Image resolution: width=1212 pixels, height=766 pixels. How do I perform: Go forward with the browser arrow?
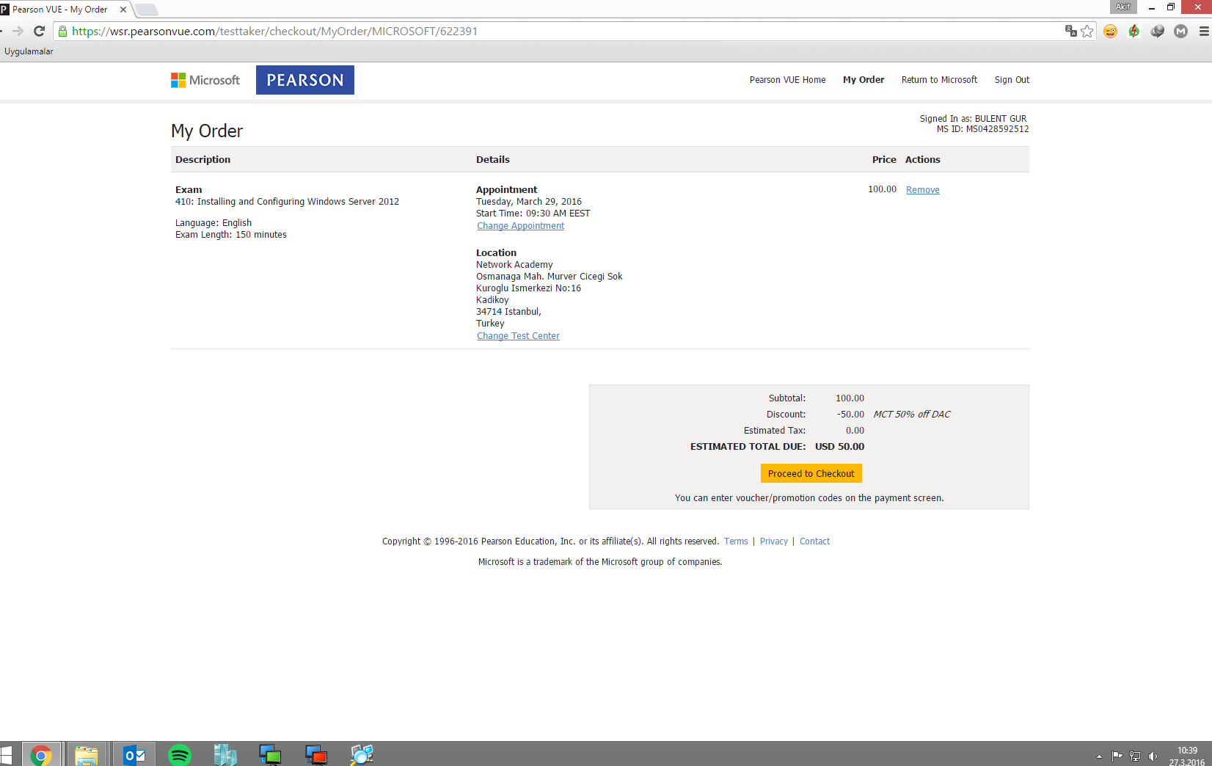click(18, 31)
